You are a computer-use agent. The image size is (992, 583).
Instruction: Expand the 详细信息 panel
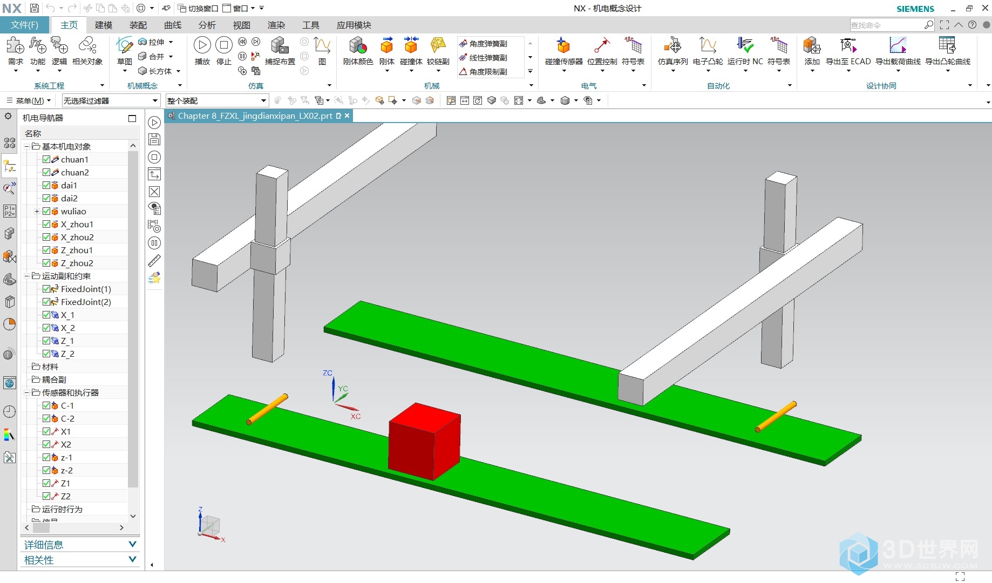[x=80, y=545]
